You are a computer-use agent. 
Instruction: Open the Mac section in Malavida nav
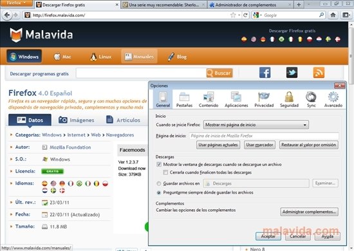[x=62, y=57]
